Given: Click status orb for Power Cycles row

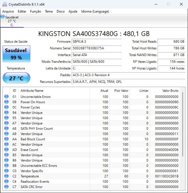Looking at the screenshot, I should point(6,107).
